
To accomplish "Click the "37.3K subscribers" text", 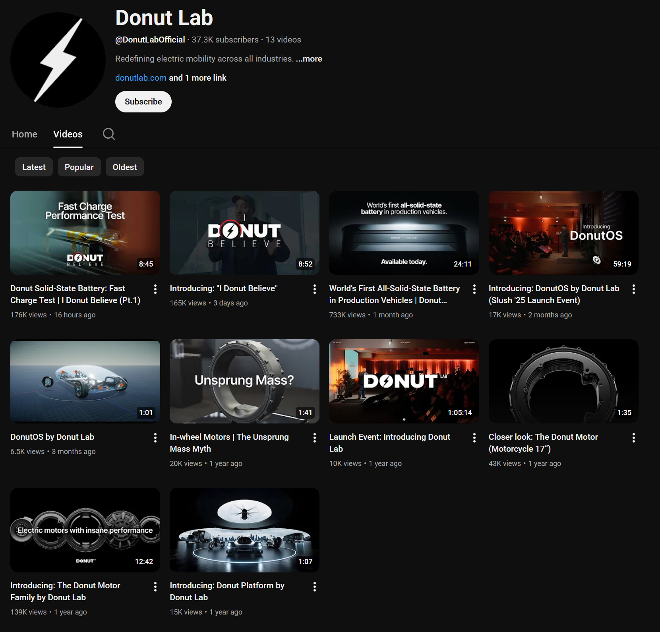I will click(x=225, y=40).
